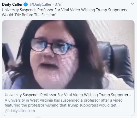Open the Daily Caller profile name
137x118 pixels.
pos(12,4)
